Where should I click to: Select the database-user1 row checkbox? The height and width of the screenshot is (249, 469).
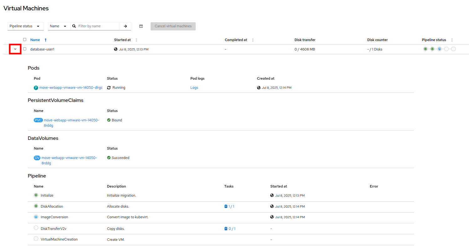point(25,49)
